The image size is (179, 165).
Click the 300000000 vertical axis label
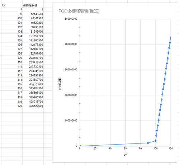(71, 70)
